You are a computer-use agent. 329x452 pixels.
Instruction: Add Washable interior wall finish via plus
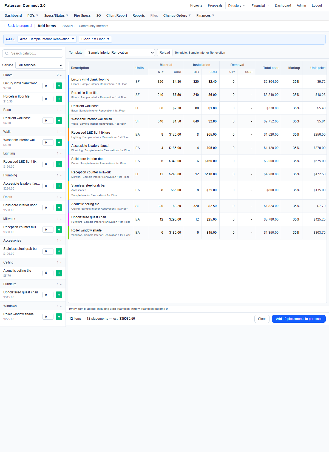(59, 142)
